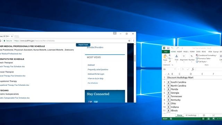Toggle the Indiana X checkbox
Viewport: 222px width, 125px height.
tap(168, 107)
